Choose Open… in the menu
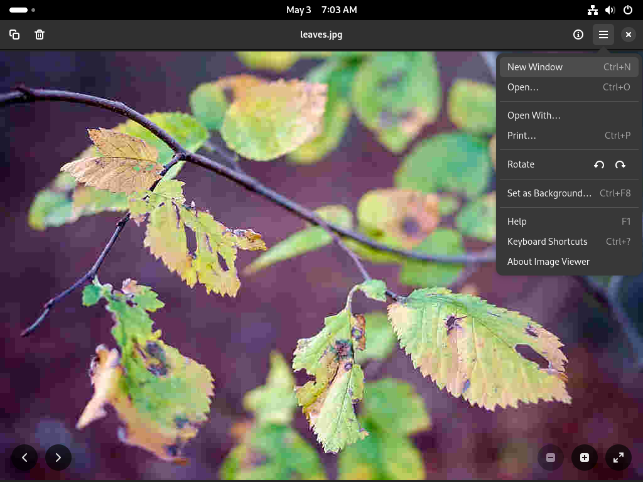Screen dimensions: 643x482 569,87
